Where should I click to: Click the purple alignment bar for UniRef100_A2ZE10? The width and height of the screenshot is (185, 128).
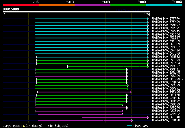click(x=79, y=111)
